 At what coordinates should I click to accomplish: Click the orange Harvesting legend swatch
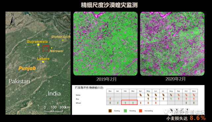[141, 111]
